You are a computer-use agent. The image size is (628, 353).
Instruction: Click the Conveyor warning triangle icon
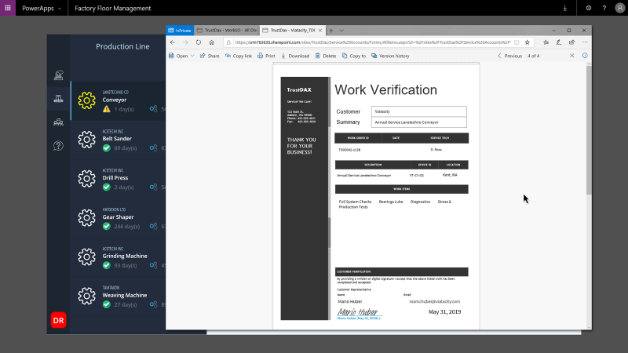coord(107,109)
